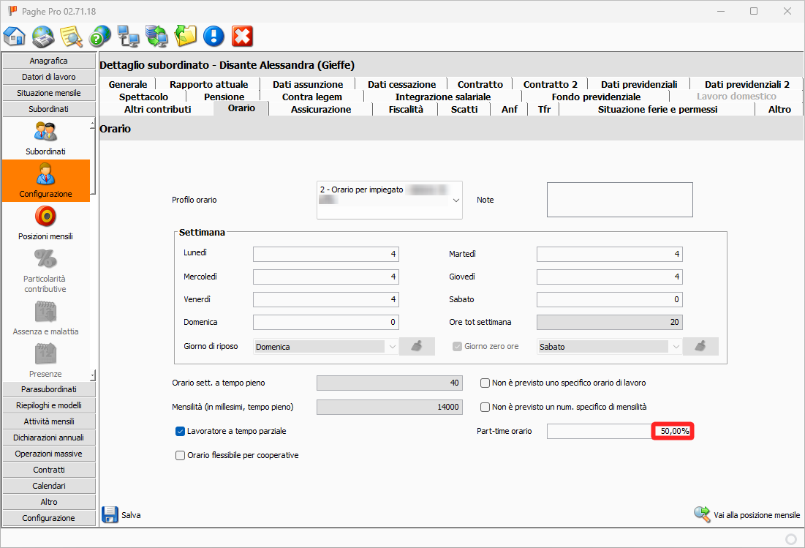Open the globe with question mark help icon
This screenshot has width=805, height=548.
[x=99, y=36]
